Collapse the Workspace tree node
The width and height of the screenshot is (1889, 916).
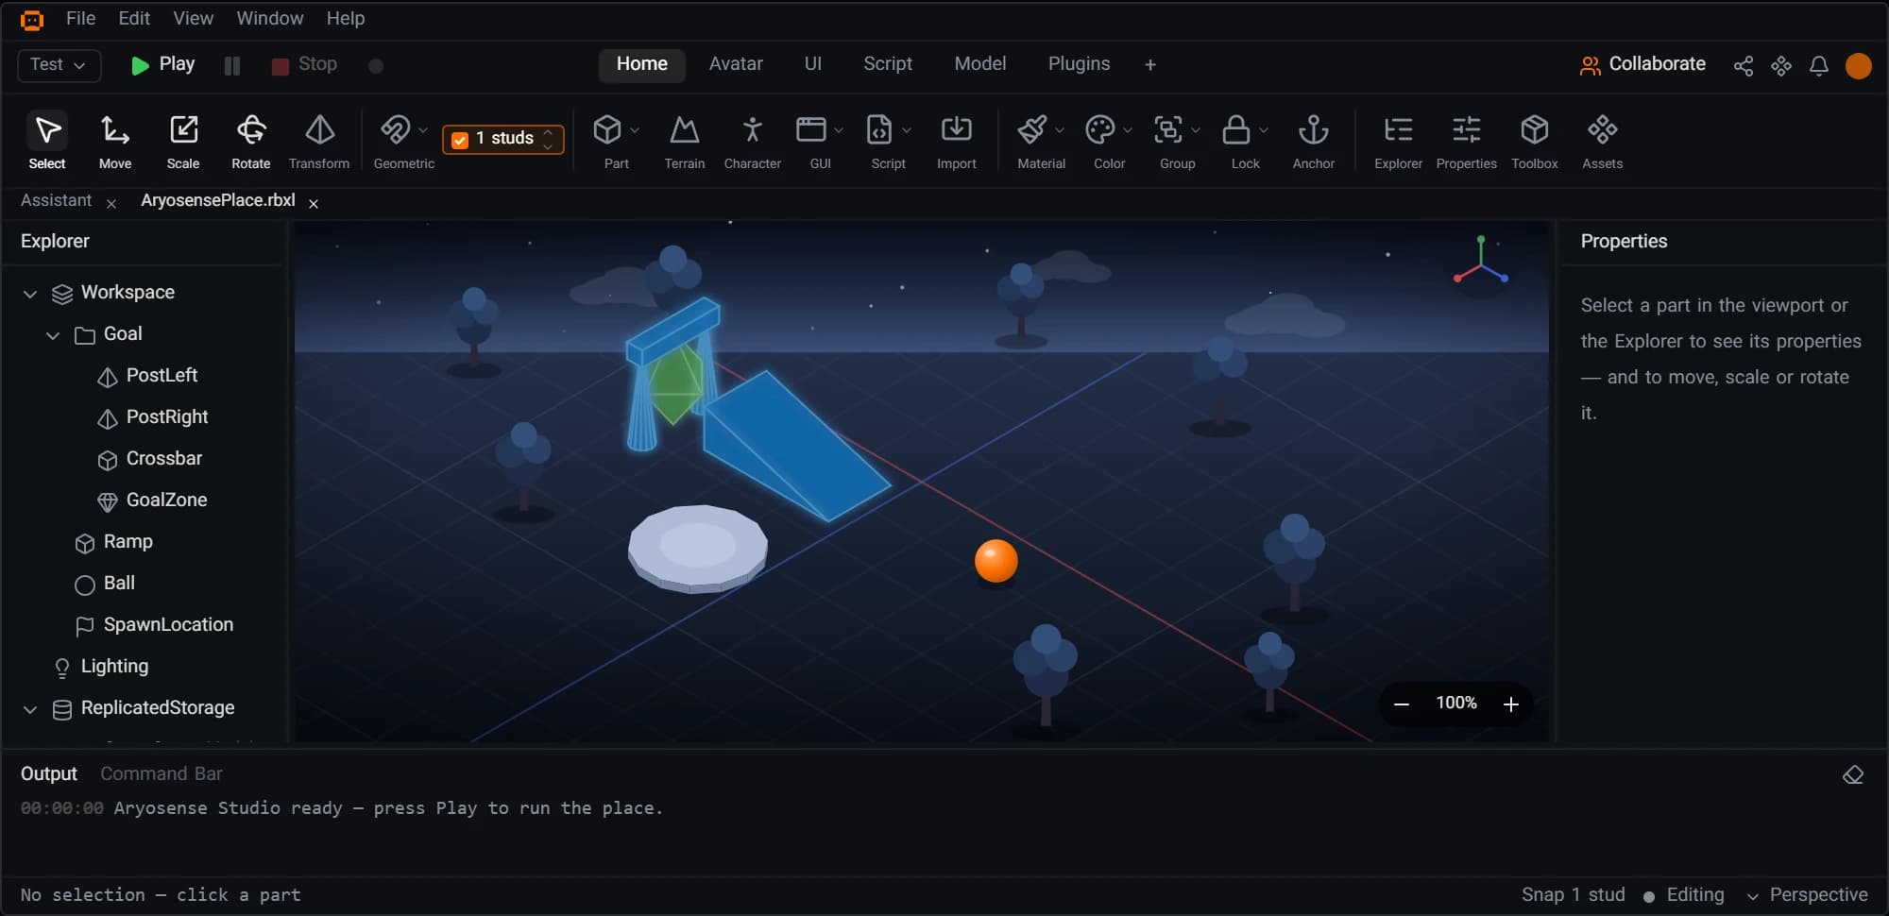click(x=30, y=294)
